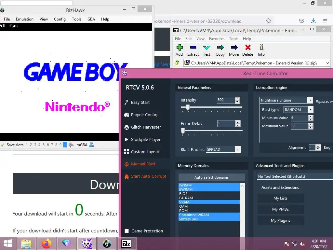Increase Error Delay with up arrow
The width and height of the screenshot is (333, 250).
238,122
